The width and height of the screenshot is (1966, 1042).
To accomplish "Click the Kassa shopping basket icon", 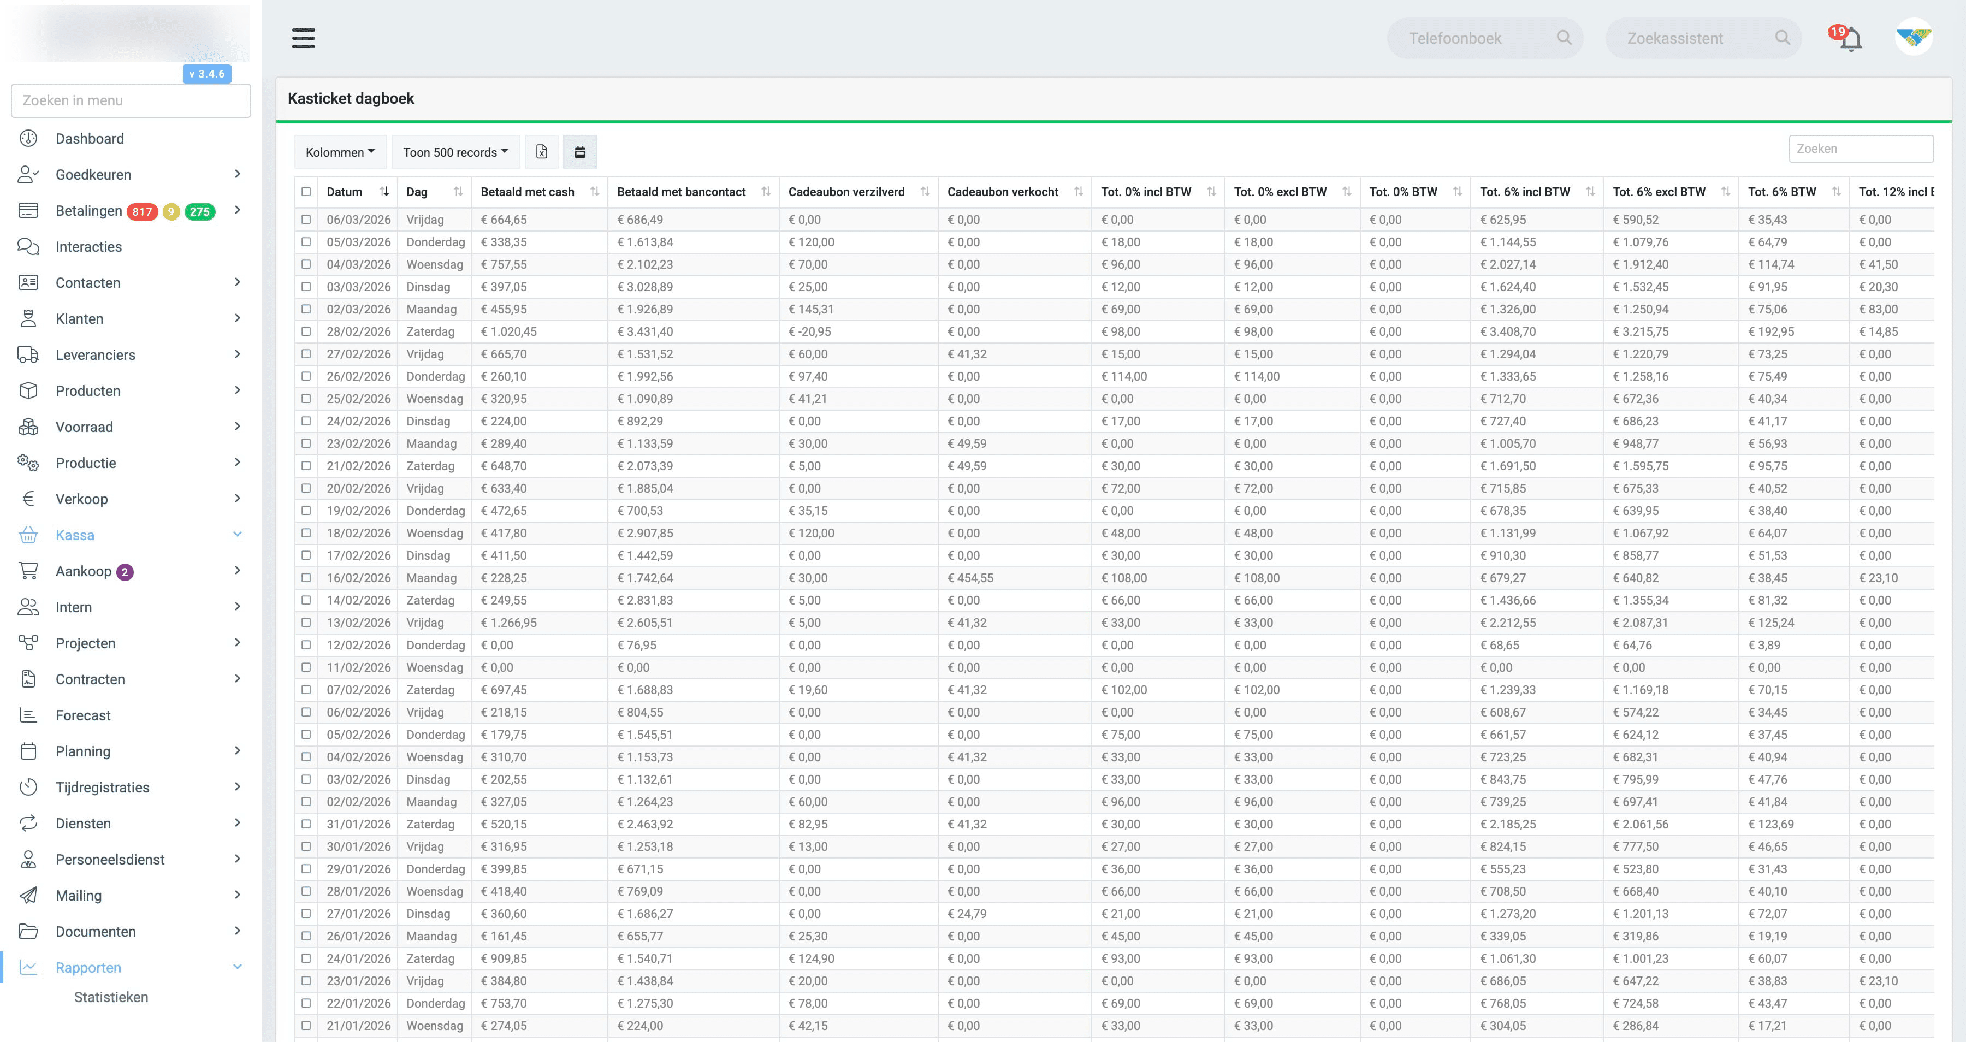I will click(28, 534).
